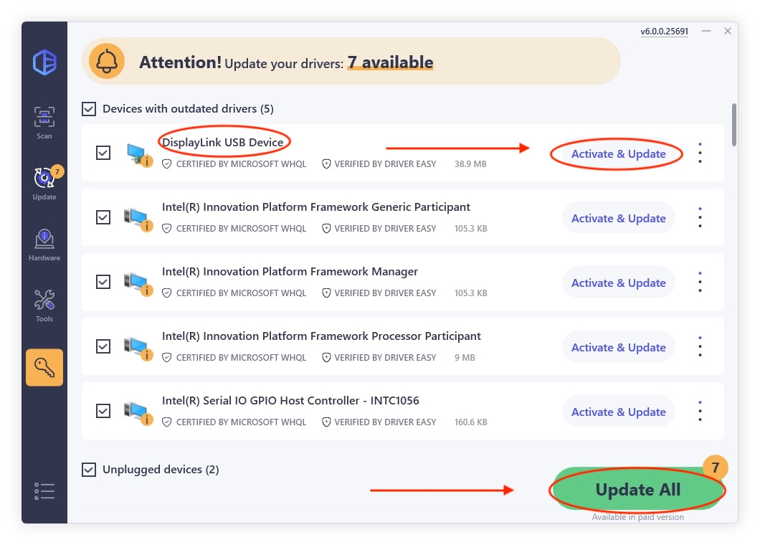Open three-dot menu for Framework Manager
Screen dimensions: 760x545
click(x=700, y=282)
